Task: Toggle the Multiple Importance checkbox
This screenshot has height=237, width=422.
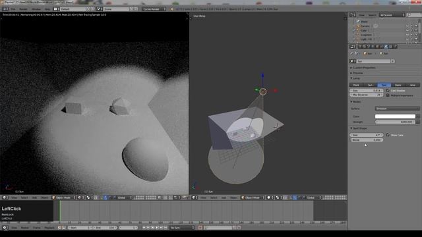Action: click(388, 95)
